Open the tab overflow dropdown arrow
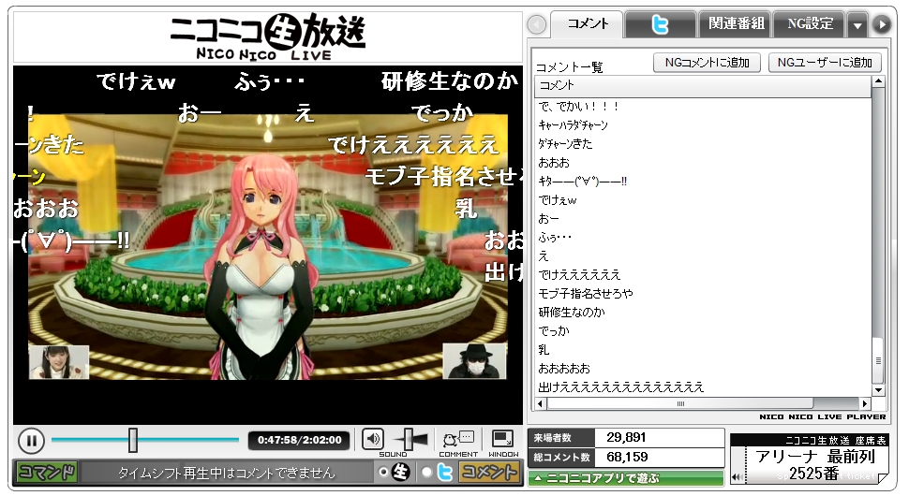The height and width of the screenshot is (496, 909). [x=857, y=25]
